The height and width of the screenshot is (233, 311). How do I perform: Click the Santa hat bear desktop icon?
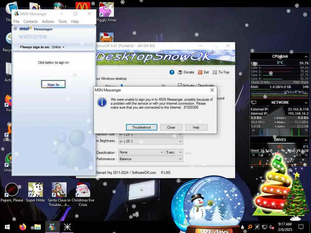click(x=107, y=37)
